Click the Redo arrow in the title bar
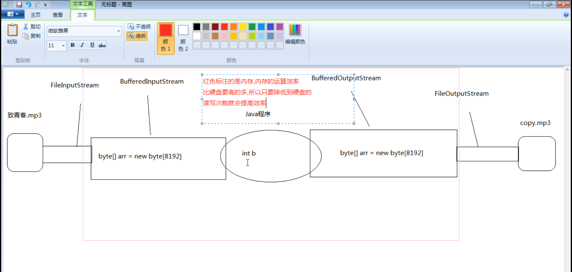The height and width of the screenshot is (272, 572). tap(37, 4)
